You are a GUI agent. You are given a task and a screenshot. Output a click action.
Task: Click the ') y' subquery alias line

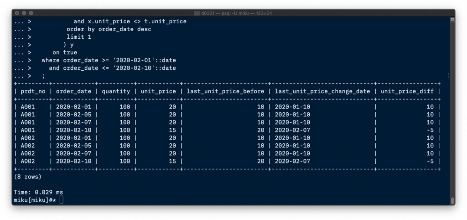point(68,45)
